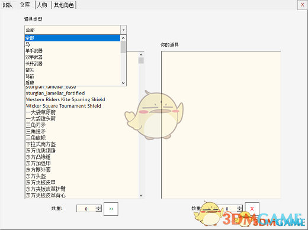Decrease right quantity with down arrow
Image resolution: width=308 pixels, height=230 pixels.
tap(240, 210)
